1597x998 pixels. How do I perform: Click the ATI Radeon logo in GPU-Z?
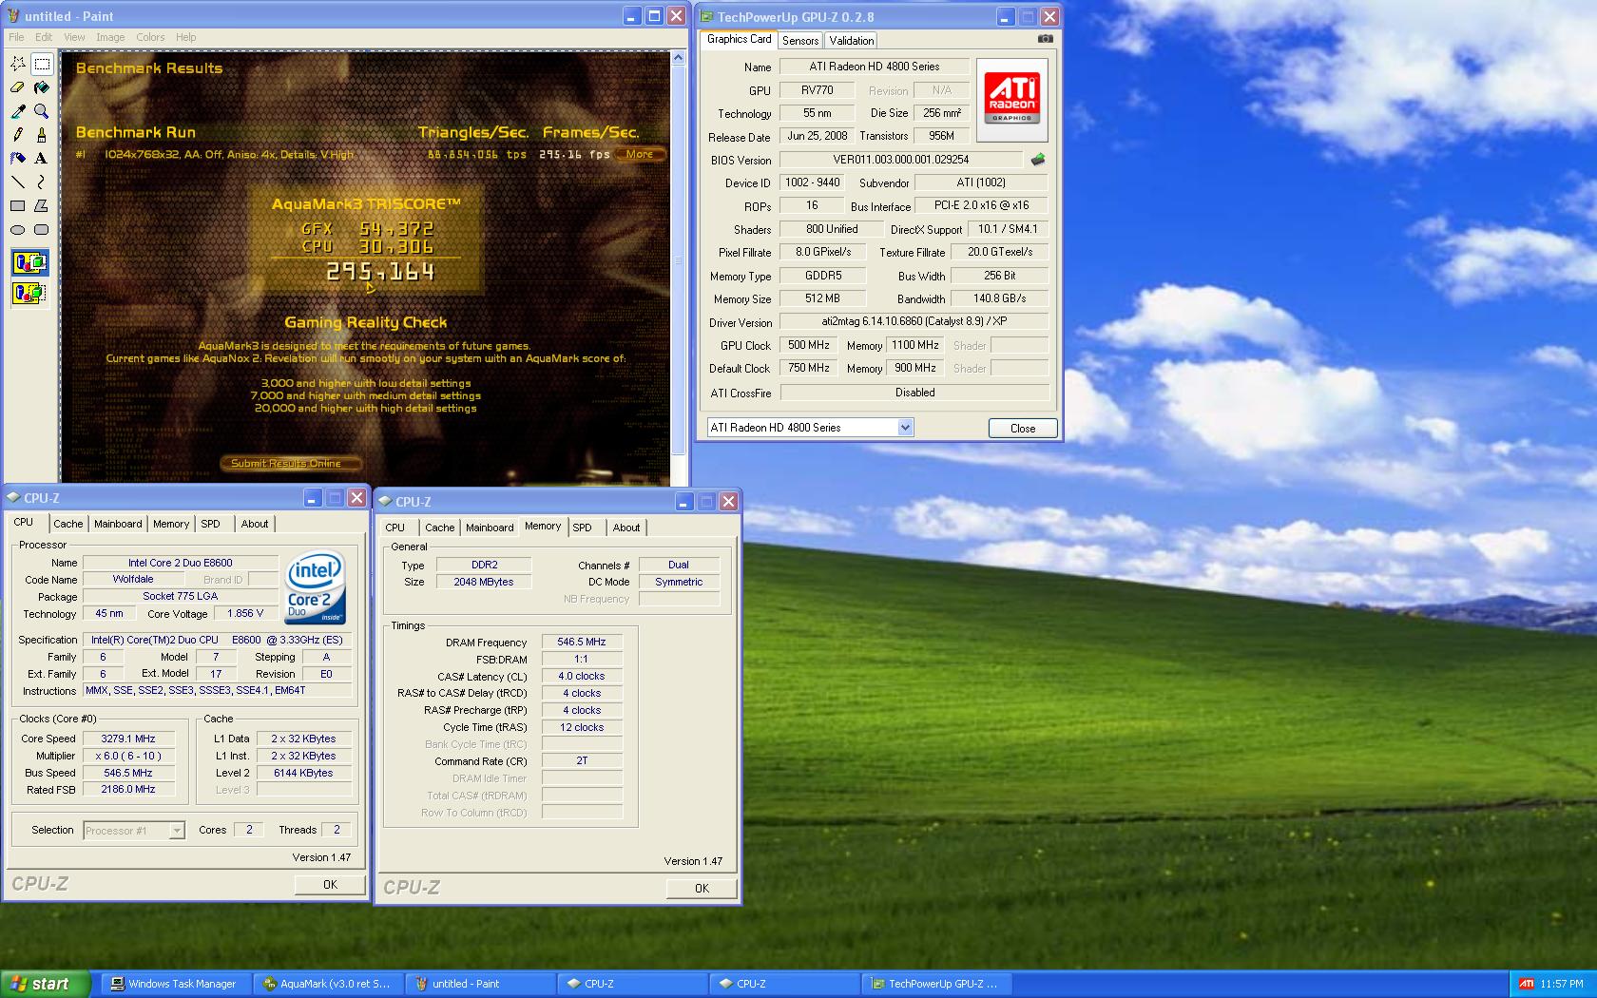pos(1012,98)
